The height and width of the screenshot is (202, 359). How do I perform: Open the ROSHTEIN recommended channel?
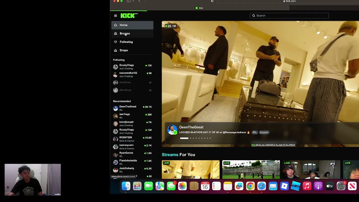[x=132, y=139]
